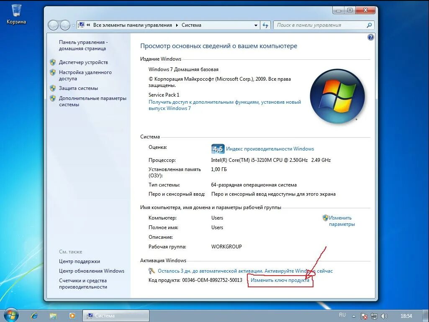Click the Control Panel address bar icon
This screenshot has height=322, width=429.
(x=81, y=25)
